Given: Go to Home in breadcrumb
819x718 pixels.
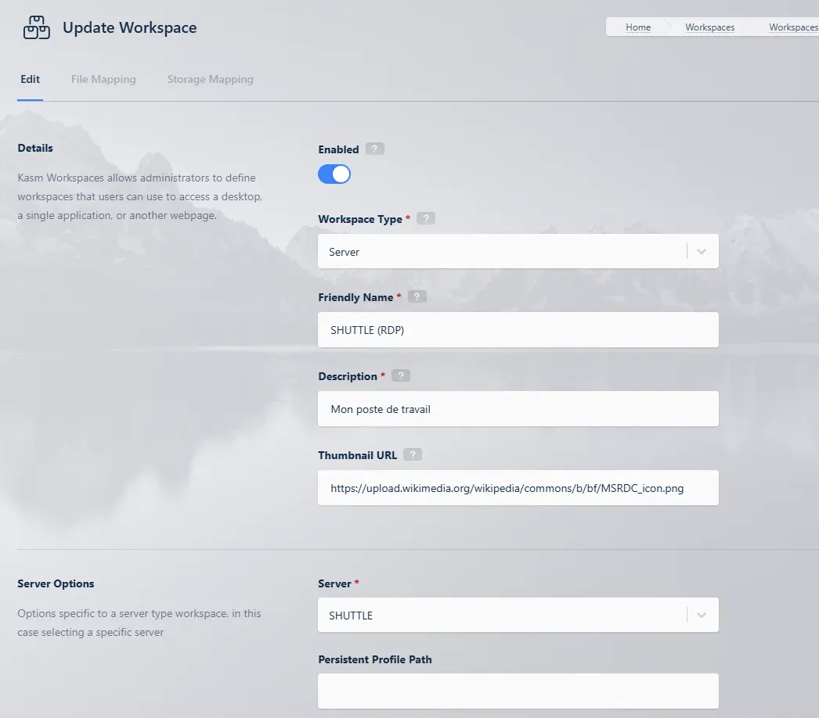Looking at the screenshot, I should 638,27.
